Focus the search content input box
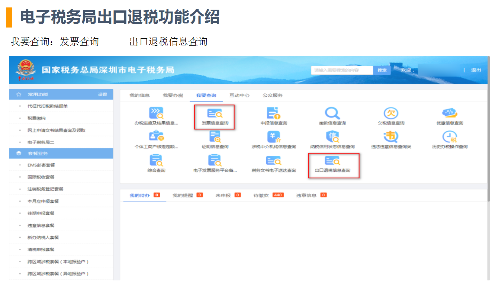This screenshot has width=502, height=283. 342,70
